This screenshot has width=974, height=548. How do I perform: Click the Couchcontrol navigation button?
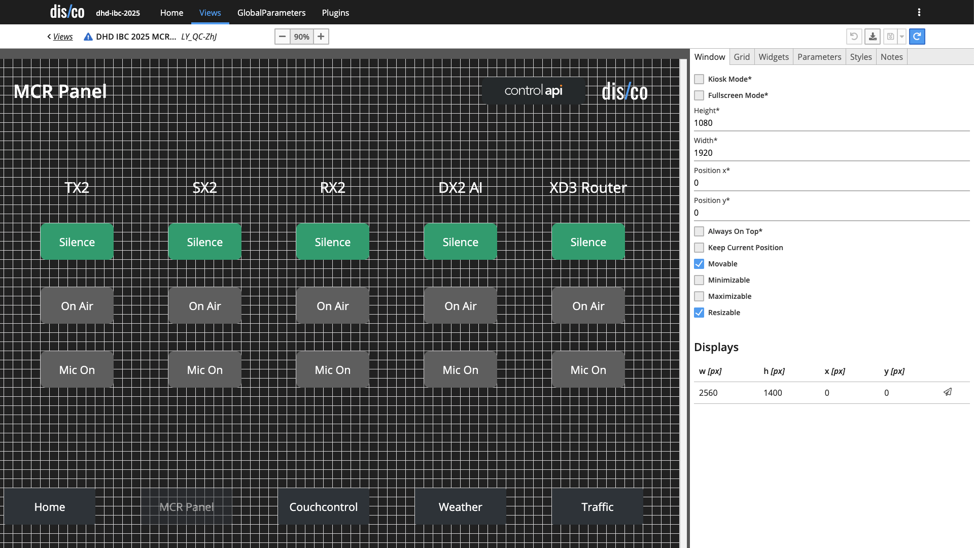pos(323,507)
